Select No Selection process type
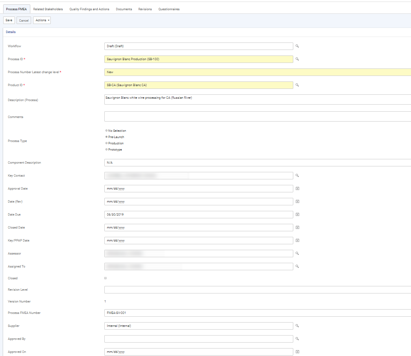This screenshot has height=356, width=411. [106, 131]
